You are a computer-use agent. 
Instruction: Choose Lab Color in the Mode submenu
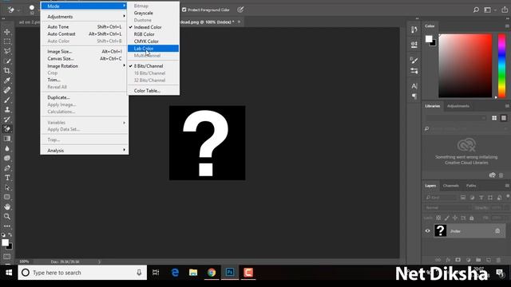pos(153,49)
